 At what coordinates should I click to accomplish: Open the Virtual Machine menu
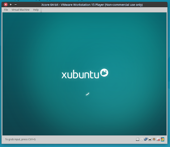point(20,10)
